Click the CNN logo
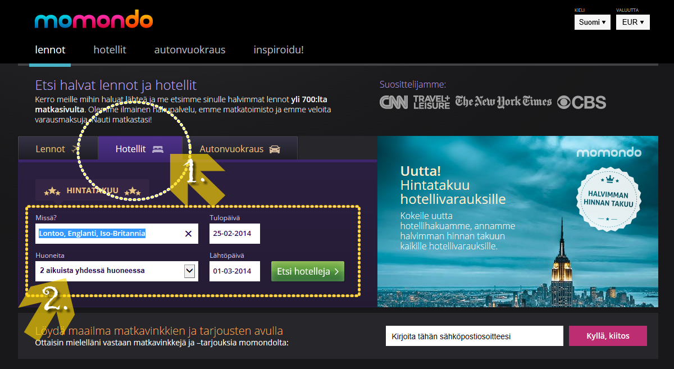The image size is (674, 369). coord(394,102)
